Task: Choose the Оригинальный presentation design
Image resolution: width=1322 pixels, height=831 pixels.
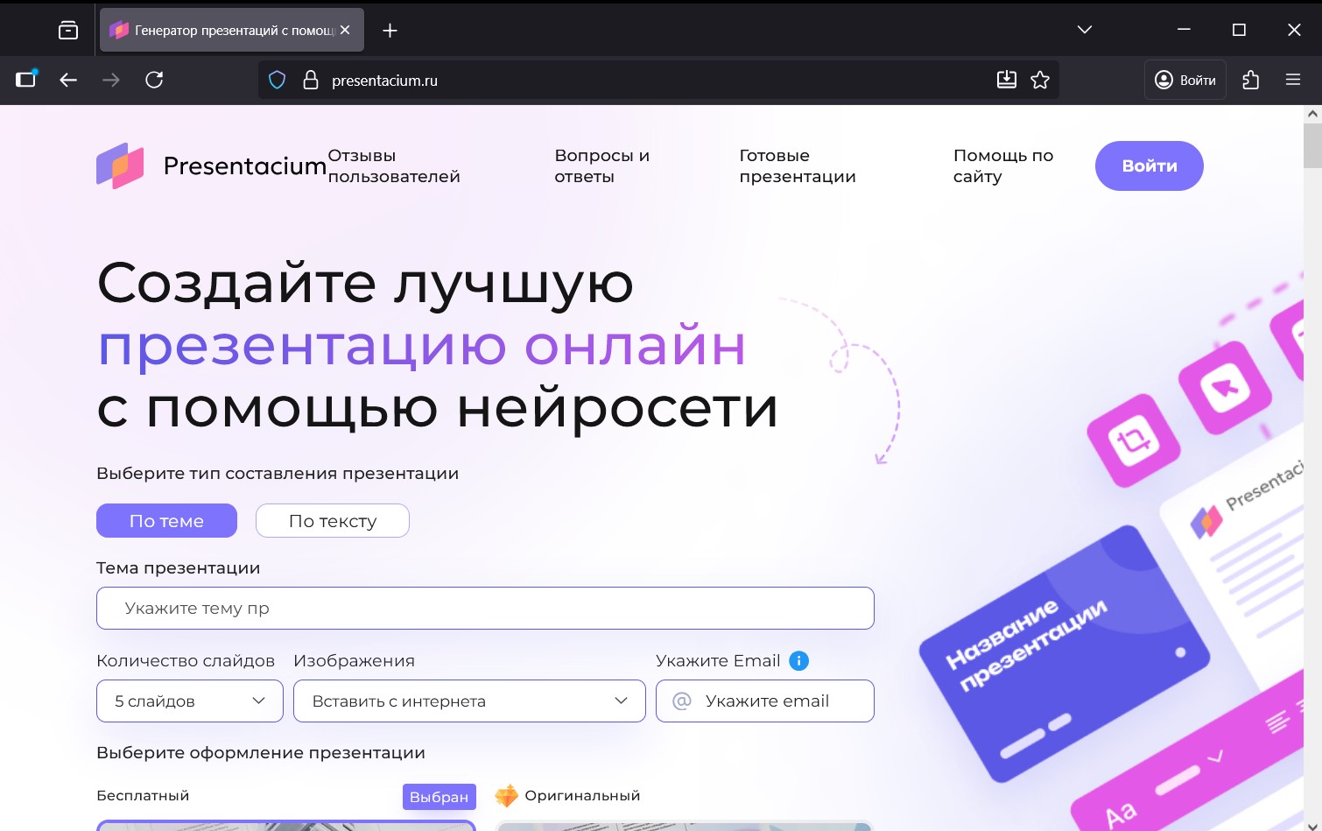Action: [x=581, y=795]
